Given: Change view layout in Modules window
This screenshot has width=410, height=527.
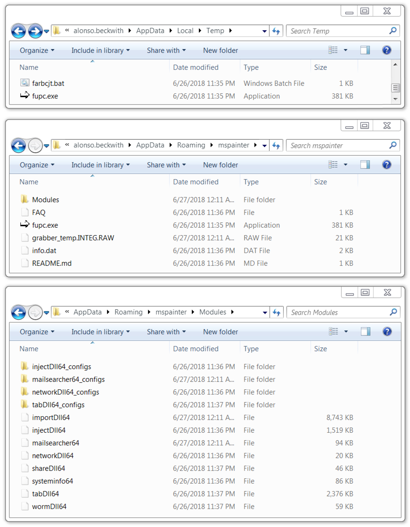Looking at the screenshot, I should click(333, 332).
